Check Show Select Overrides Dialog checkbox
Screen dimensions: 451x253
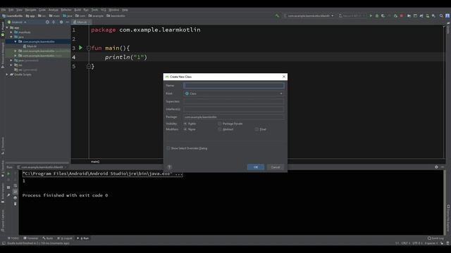pyautogui.click(x=168, y=148)
